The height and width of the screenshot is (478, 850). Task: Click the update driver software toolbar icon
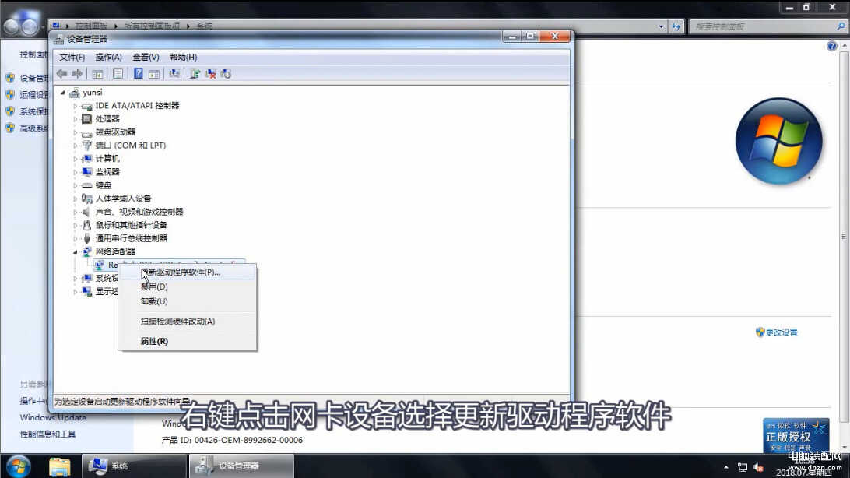[195, 74]
